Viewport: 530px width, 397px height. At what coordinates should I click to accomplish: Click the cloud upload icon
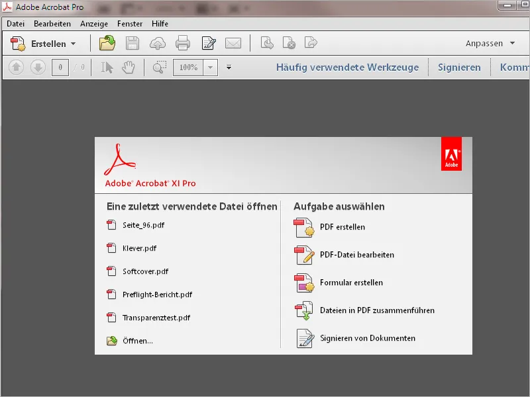click(158, 44)
